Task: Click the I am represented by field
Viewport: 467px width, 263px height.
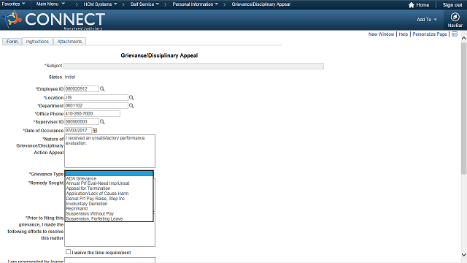Action: (x=109, y=260)
